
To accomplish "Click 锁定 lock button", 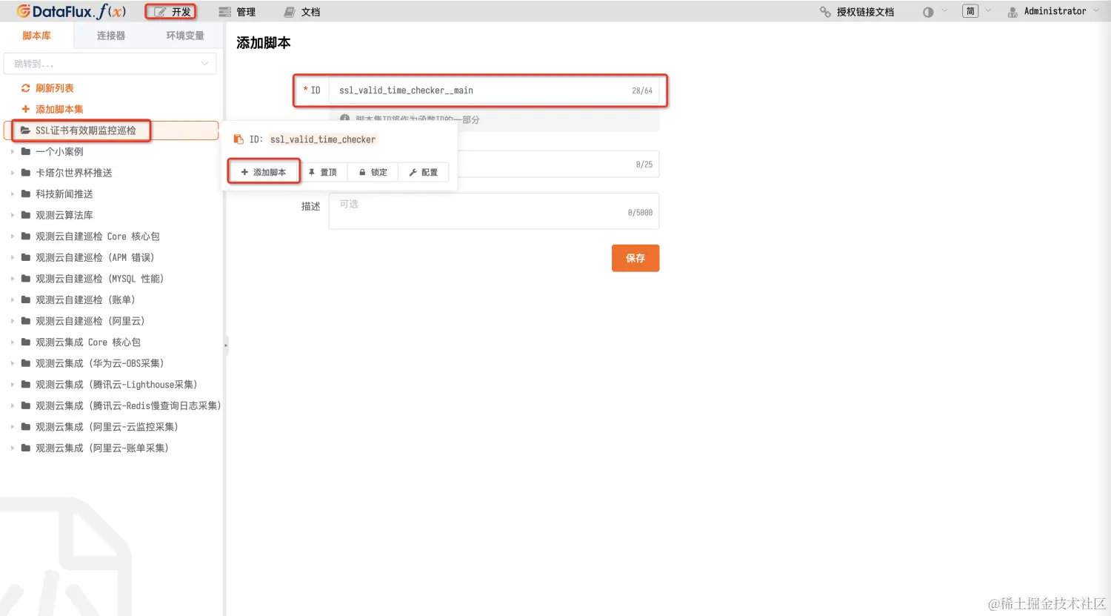I will click(x=373, y=172).
